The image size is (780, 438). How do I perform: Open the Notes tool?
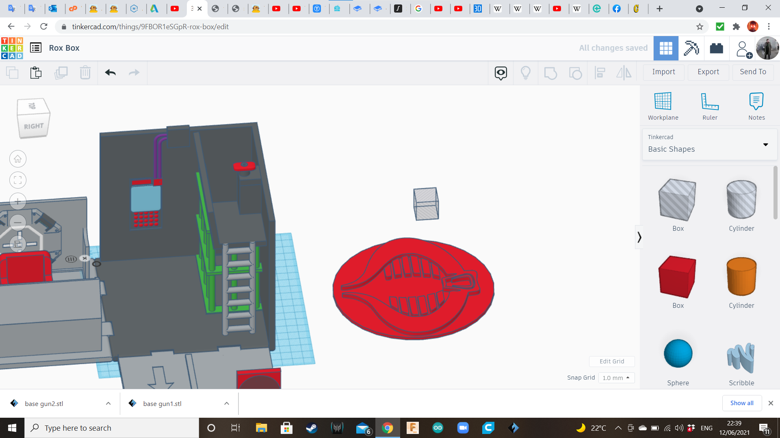coord(756,101)
